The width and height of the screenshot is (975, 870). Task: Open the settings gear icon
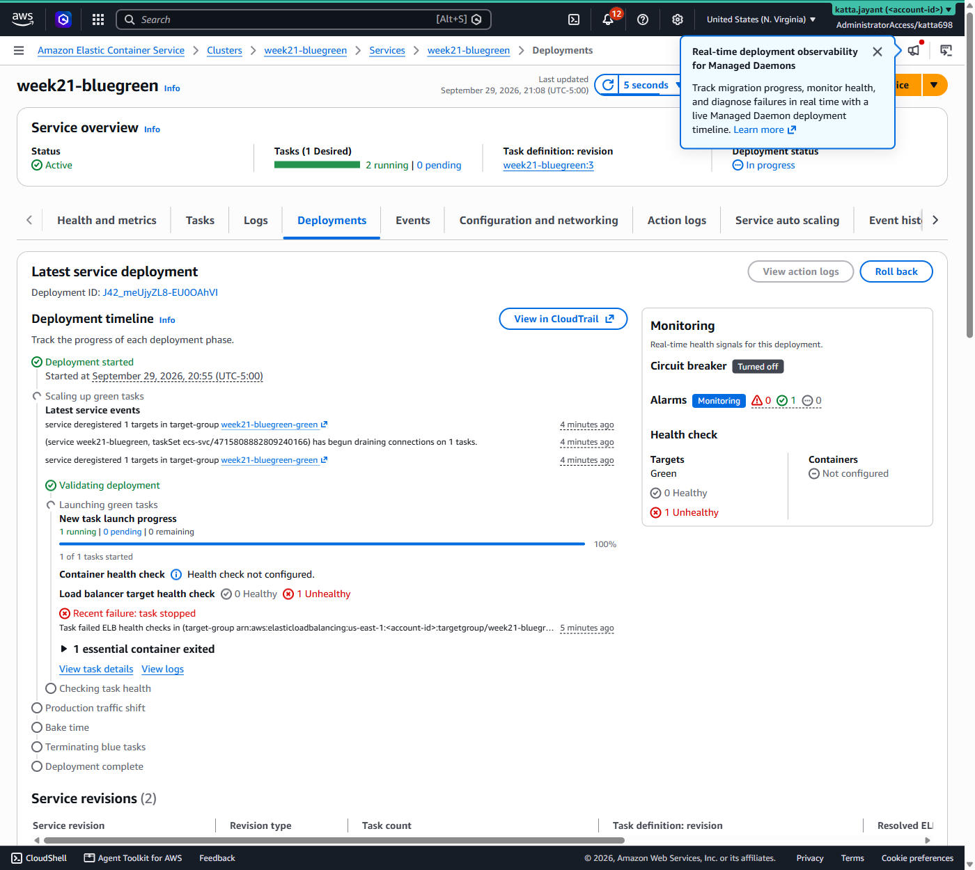pos(677,19)
